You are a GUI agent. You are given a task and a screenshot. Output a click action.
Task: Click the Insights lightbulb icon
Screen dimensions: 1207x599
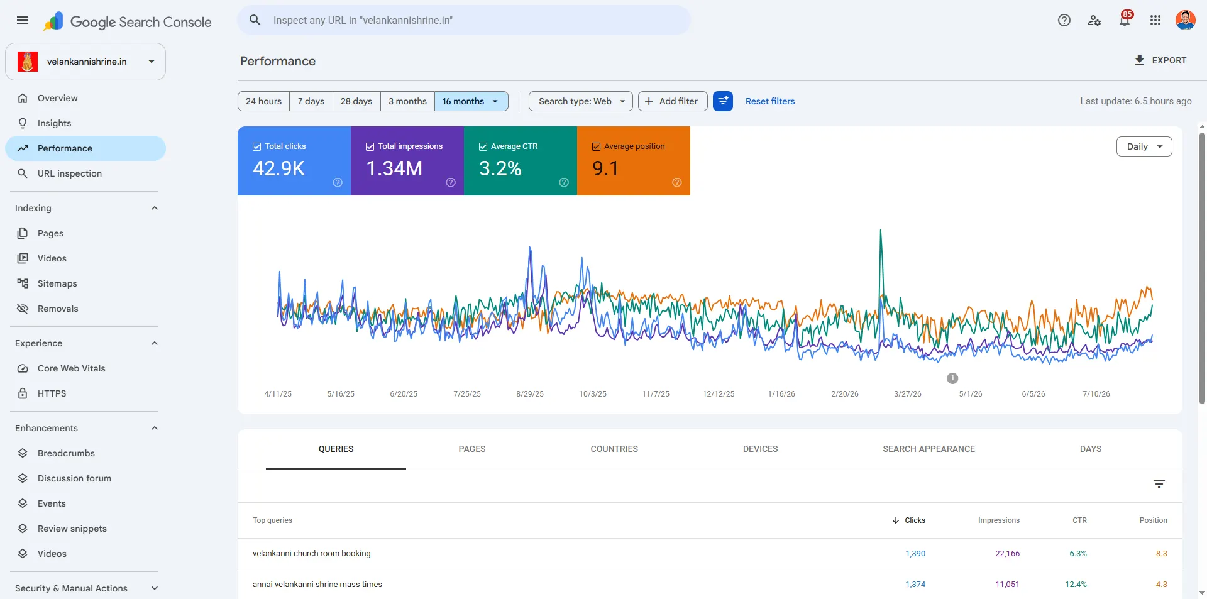[x=23, y=123]
